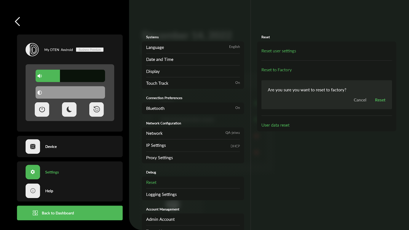Viewport: 409px width, 230px height.
Task: Click Reset user settings link
Action: coord(279,51)
